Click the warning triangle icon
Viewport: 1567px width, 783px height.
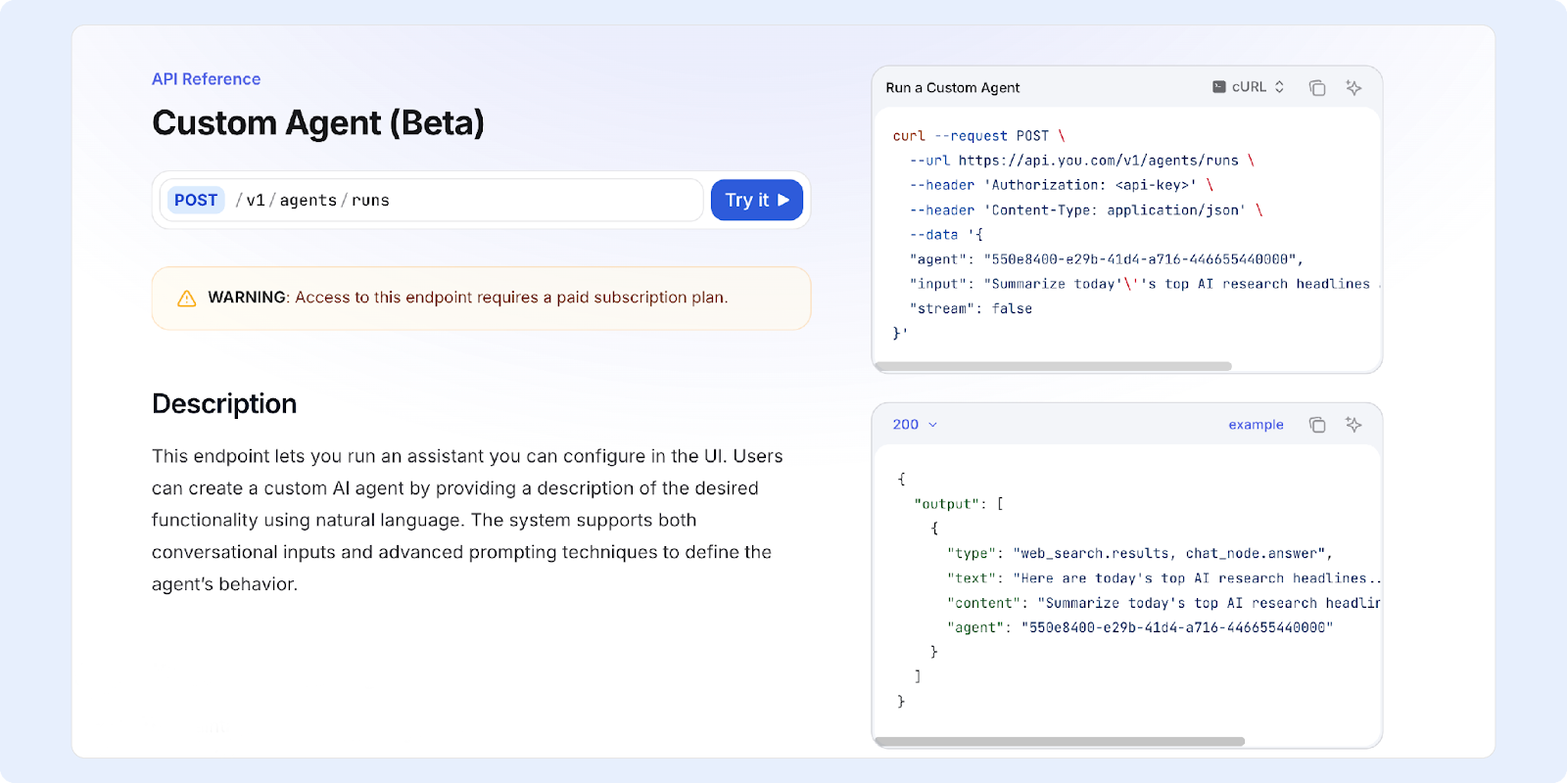pos(186,299)
